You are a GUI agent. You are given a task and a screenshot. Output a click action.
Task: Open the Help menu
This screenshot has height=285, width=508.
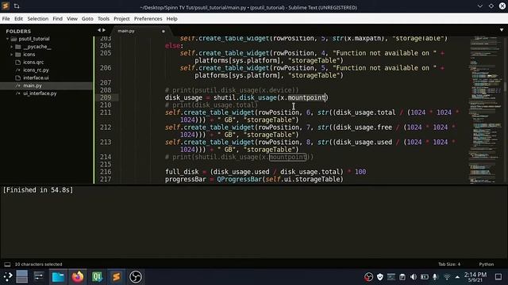172,19
